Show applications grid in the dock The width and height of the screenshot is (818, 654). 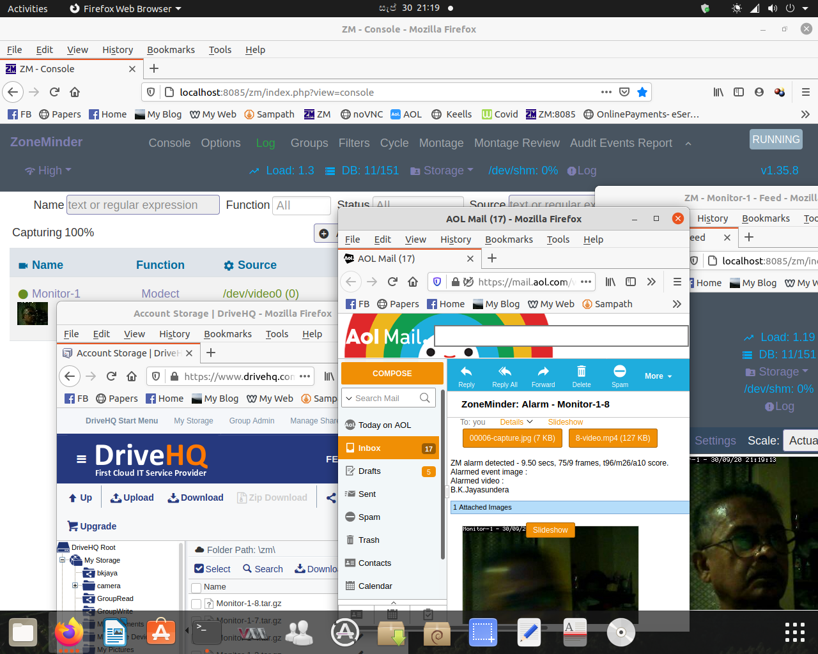[x=794, y=632]
